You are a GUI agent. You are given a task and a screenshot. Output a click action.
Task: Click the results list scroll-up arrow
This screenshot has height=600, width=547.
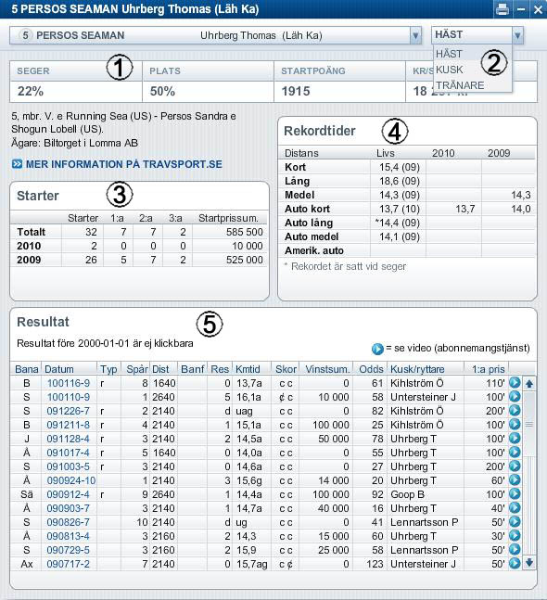click(529, 383)
